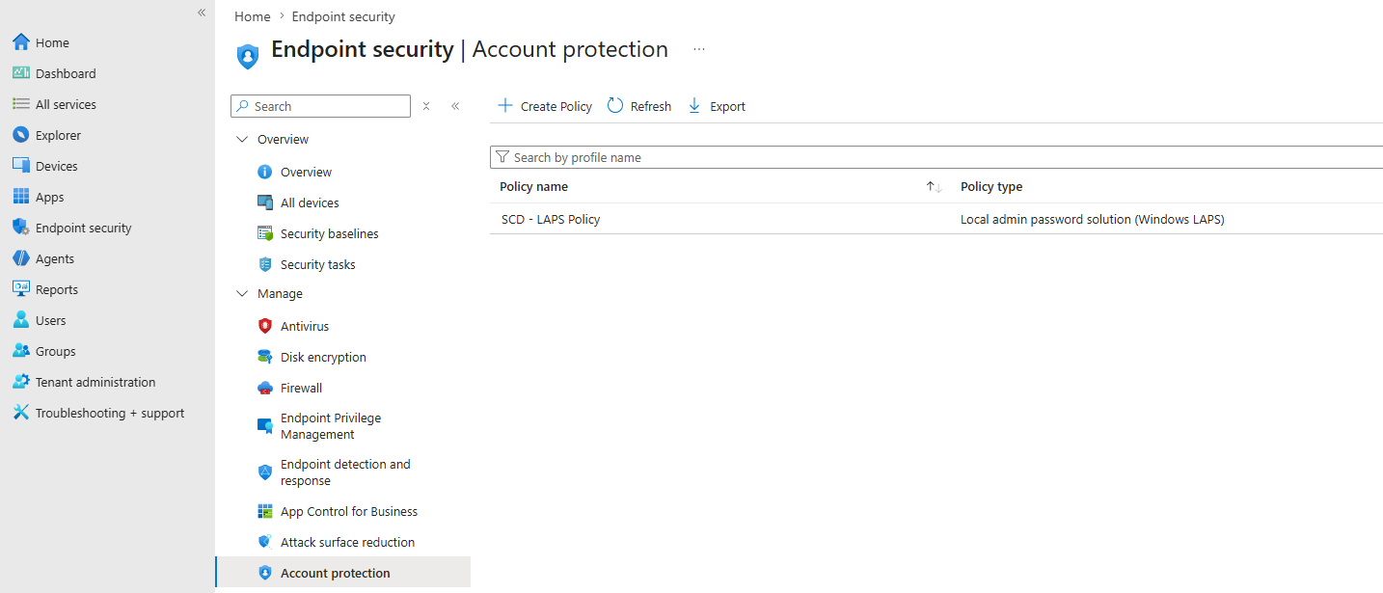Open the Explorer compass icon
Viewport: 1383px width, 593px height.
pyautogui.click(x=20, y=135)
